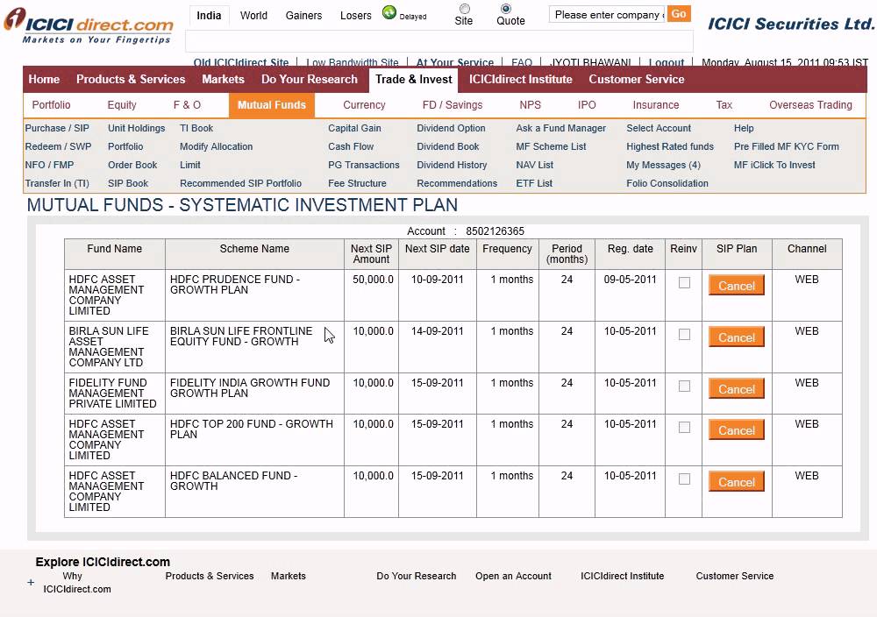Open the Open an Account footer link

[x=513, y=576]
